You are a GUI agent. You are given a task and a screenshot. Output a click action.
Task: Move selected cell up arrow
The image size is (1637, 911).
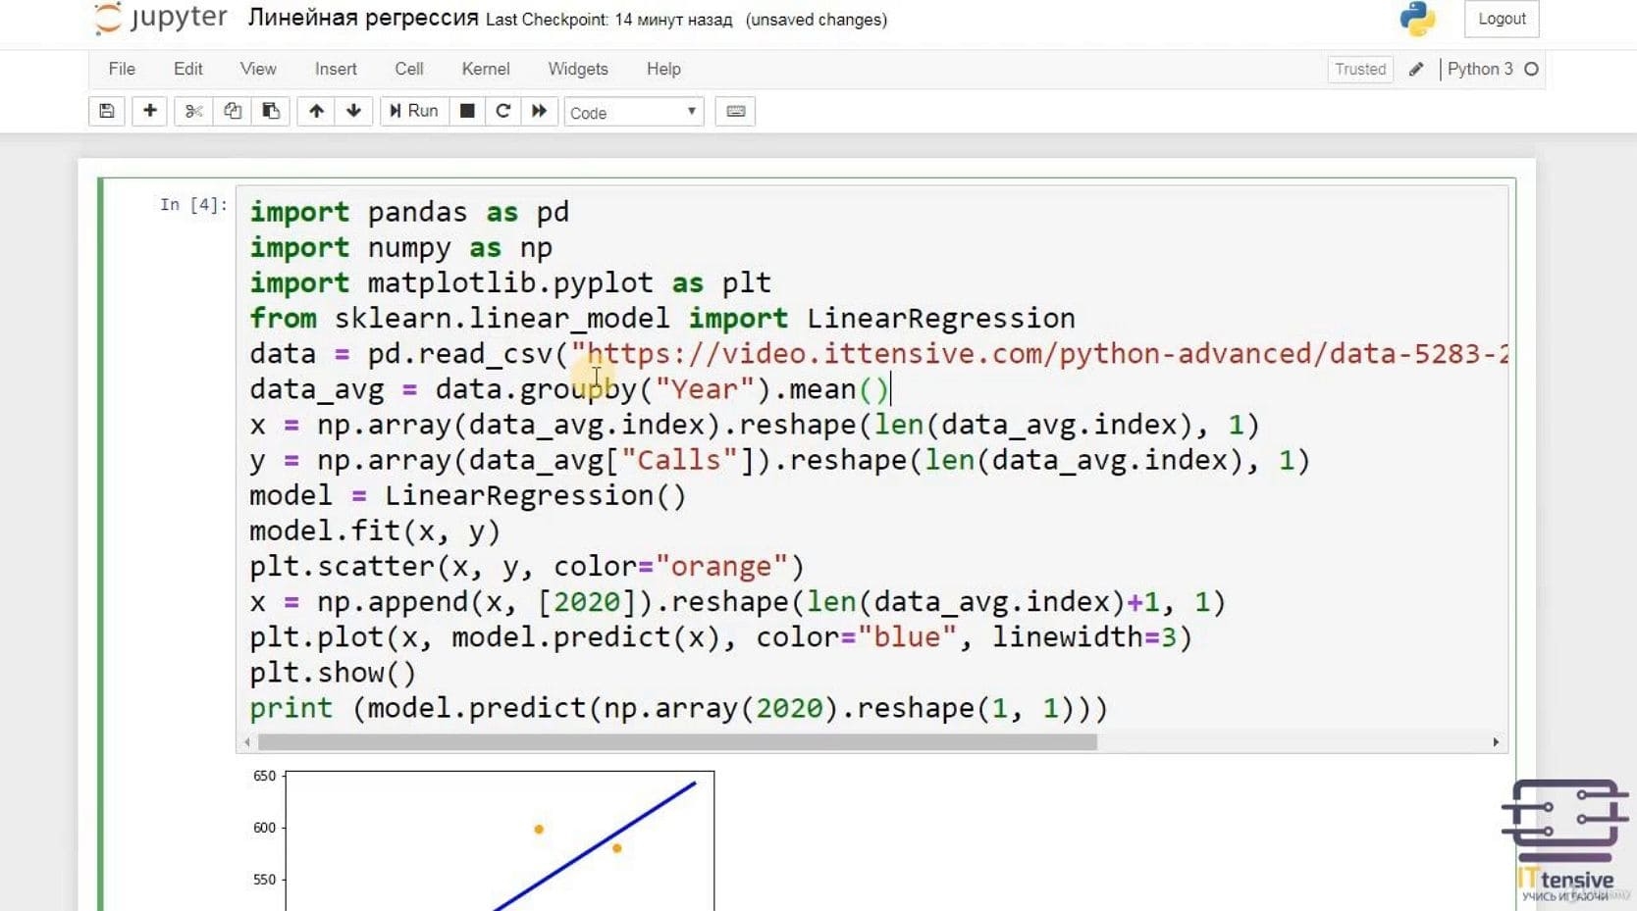coord(316,112)
